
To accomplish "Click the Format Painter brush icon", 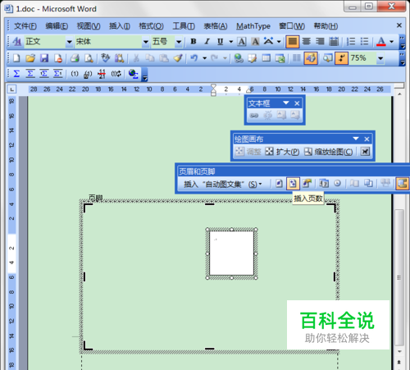I will coord(178,58).
